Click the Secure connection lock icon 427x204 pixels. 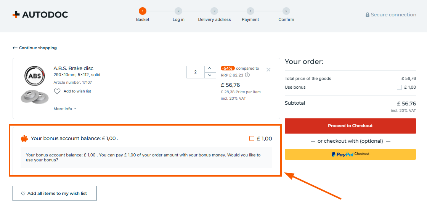tap(368, 15)
